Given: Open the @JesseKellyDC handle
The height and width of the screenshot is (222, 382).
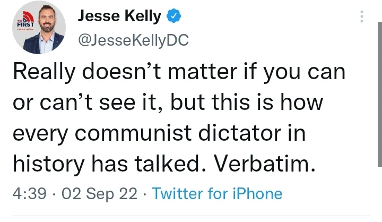Looking at the screenshot, I should click(x=133, y=41).
